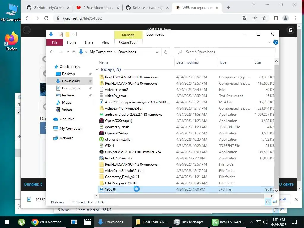Viewport: 304px width, 228px height.
Task: Expand the ribbon with the chevron
Action: coord(269,42)
